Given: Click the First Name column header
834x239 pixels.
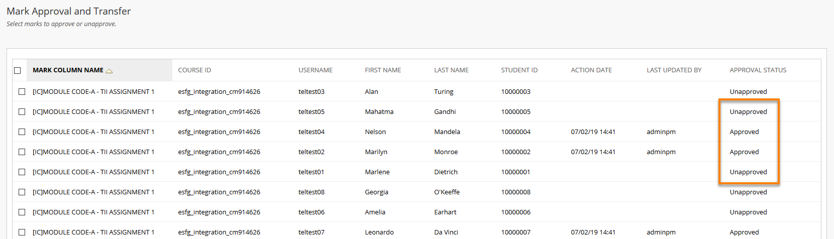Looking at the screenshot, I should (383, 70).
